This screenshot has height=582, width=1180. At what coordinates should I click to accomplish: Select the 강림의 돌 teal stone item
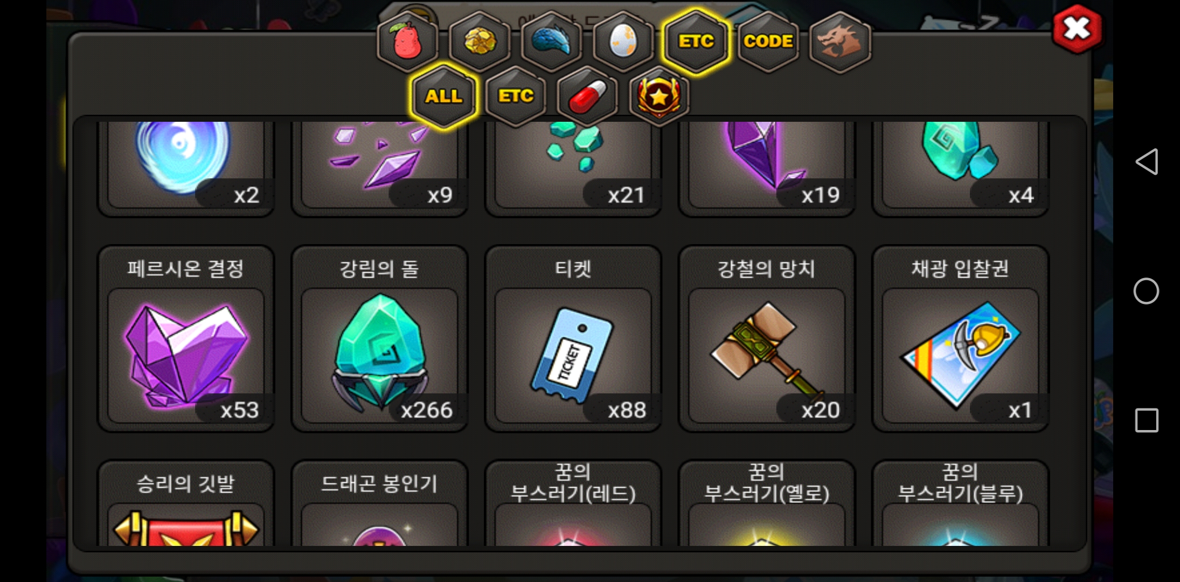tap(379, 339)
